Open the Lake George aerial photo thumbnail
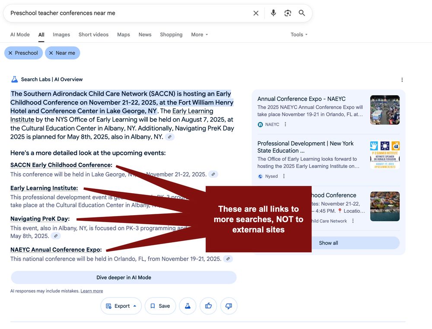Viewport: 432px width, 329px height. pyautogui.click(x=384, y=206)
